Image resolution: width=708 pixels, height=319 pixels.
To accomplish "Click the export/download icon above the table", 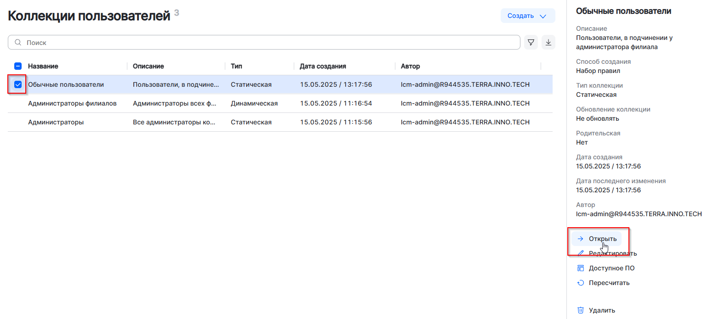I will coord(548,42).
